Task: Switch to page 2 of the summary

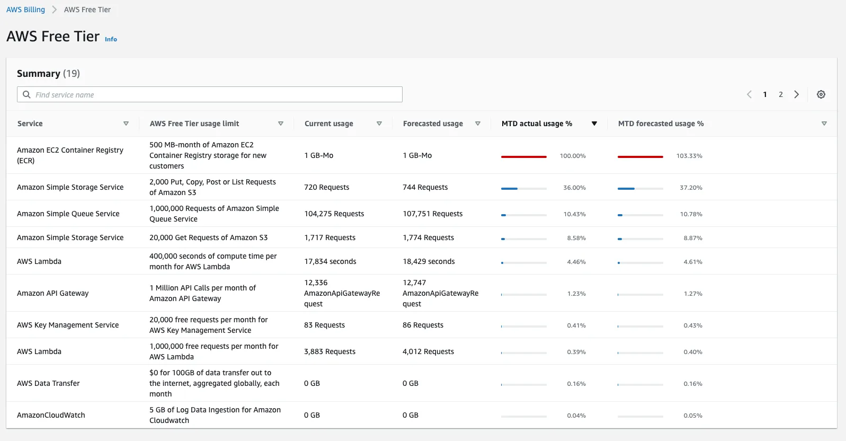Action: 781,94
